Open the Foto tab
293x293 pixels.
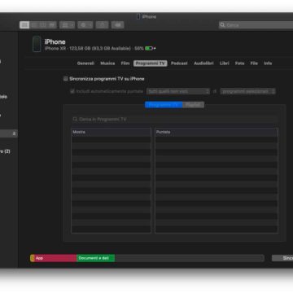pos(240,63)
